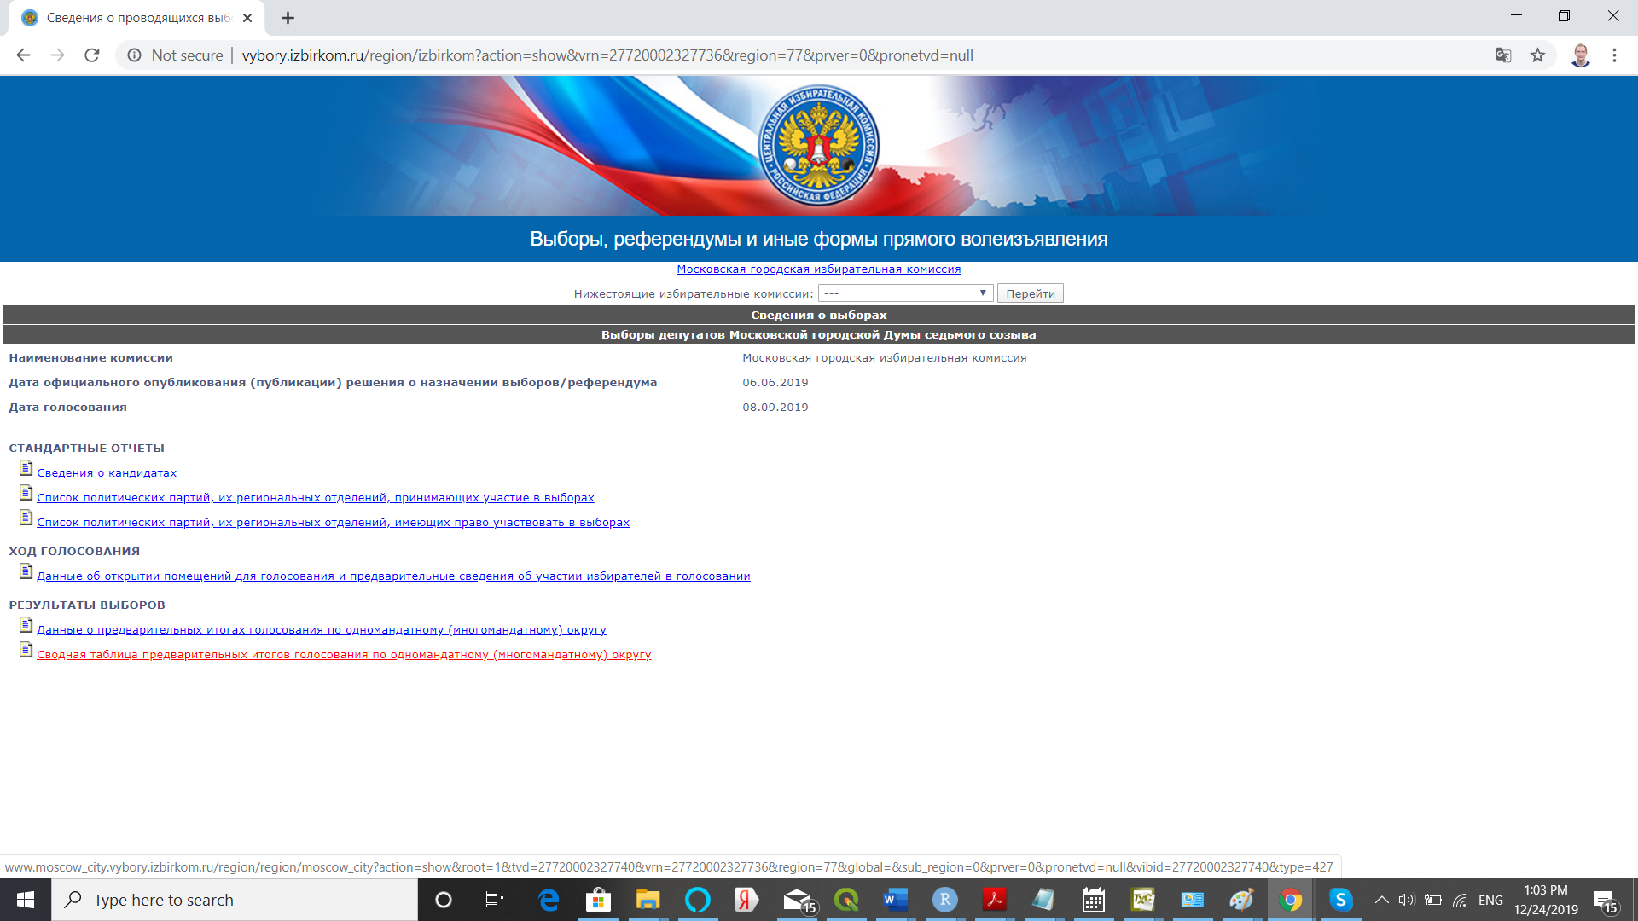Open Skype from the taskbar
Image resolution: width=1638 pixels, height=921 pixels.
click(x=1340, y=900)
